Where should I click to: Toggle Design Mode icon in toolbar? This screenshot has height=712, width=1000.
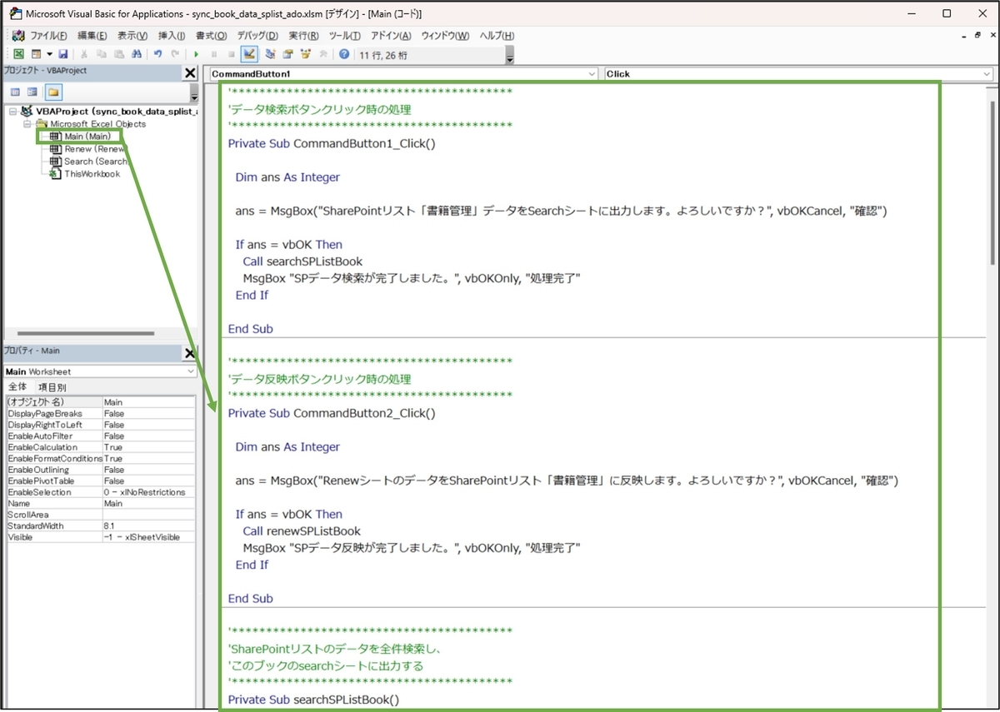[x=249, y=54]
